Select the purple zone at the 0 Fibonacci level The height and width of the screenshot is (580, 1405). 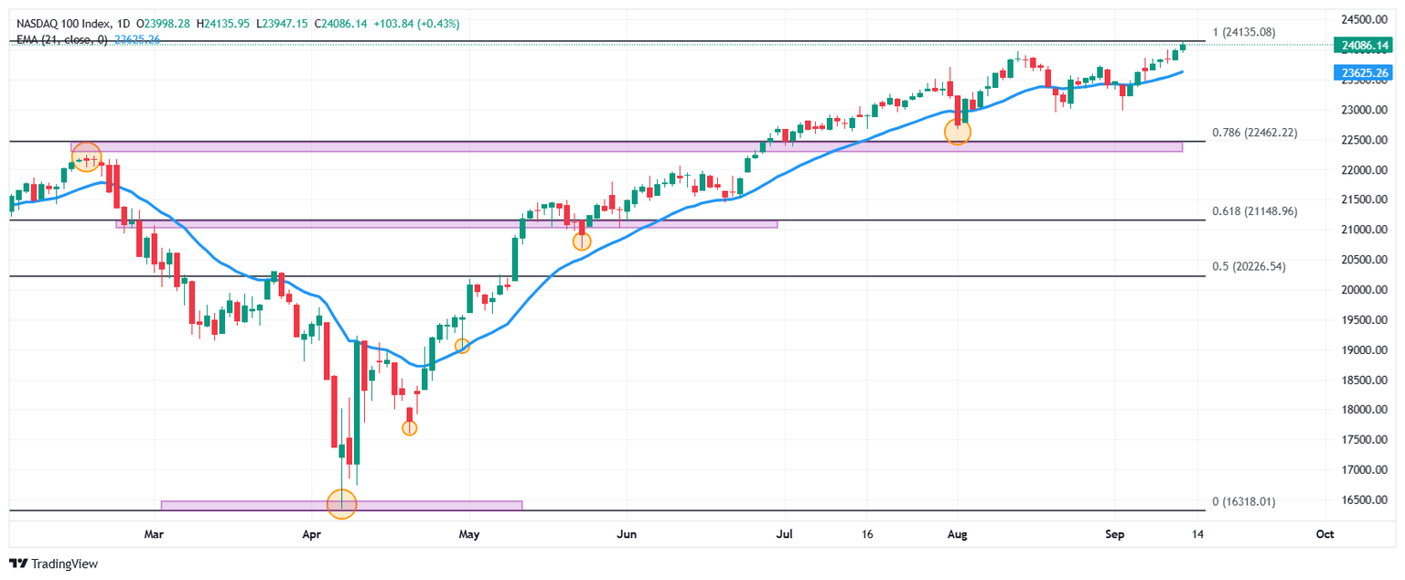[x=341, y=505]
